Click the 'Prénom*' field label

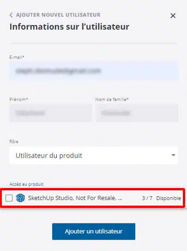pyautogui.click(x=19, y=99)
